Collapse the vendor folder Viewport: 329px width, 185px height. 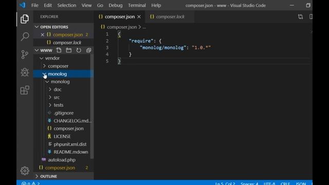(x=41, y=58)
